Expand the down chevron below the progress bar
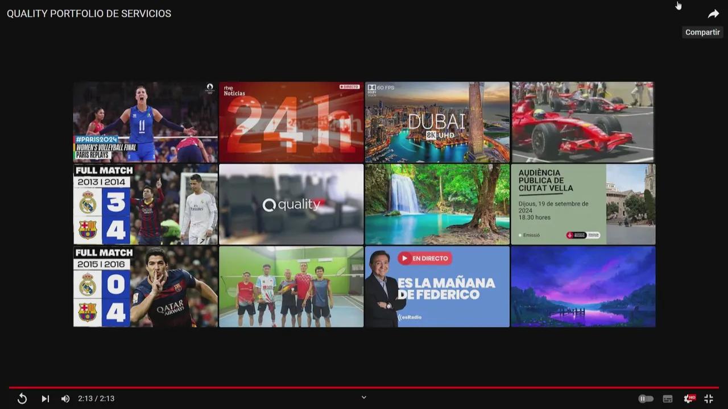Viewport: 728px width, 409px height. tap(364, 398)
